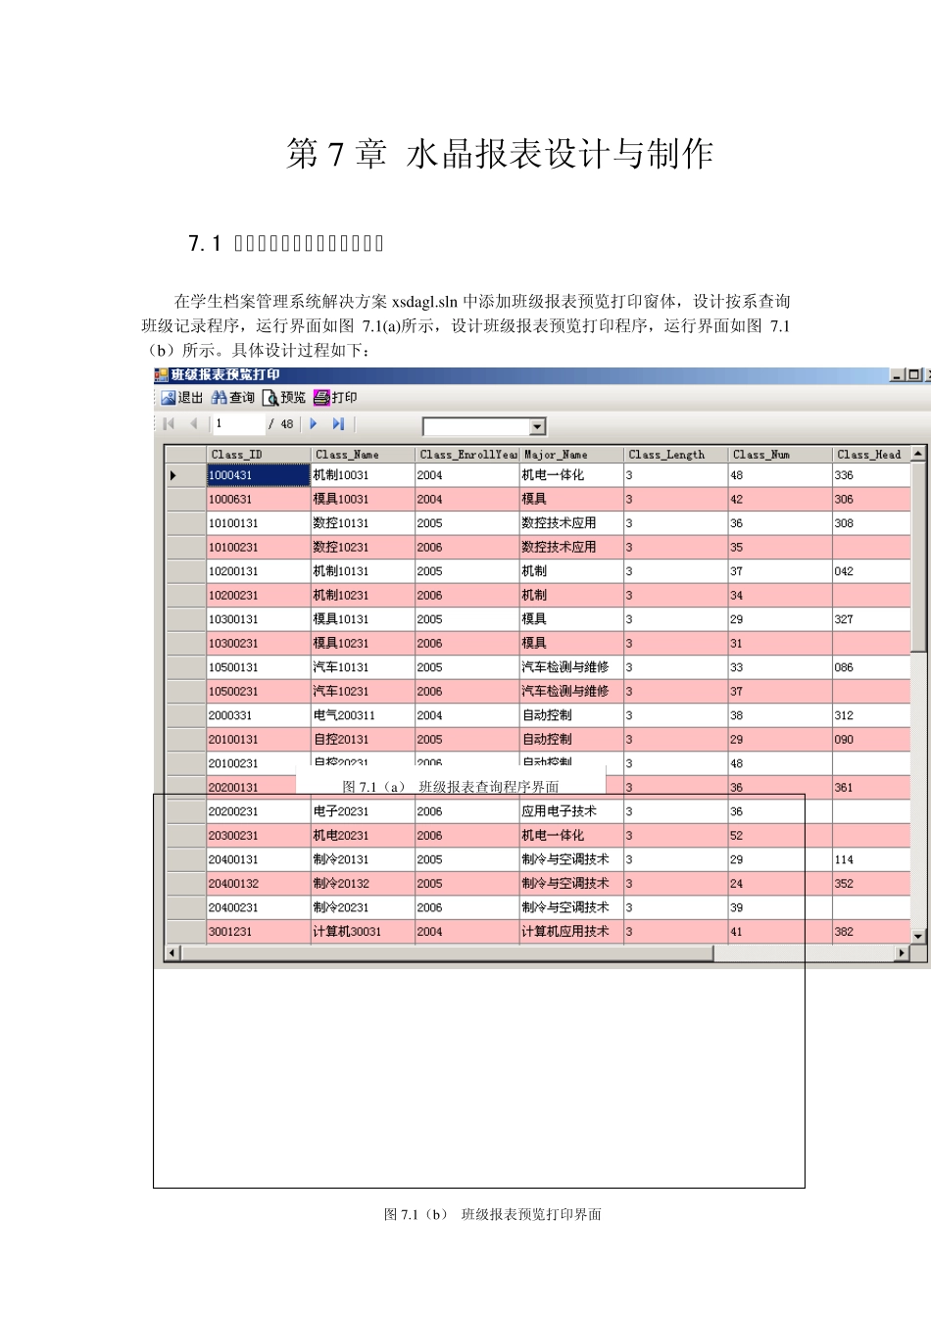Click the 退出 (Exit) toolbar icon
Image resolution: width=931 pixels, height=1317 pixels.
(169, 398)
